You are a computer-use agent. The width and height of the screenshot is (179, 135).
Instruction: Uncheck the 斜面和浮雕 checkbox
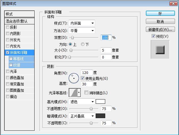coord(7,52)
